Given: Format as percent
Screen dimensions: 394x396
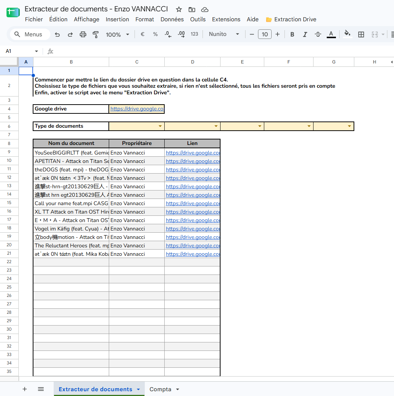Looking at the screenshot, I should coord(155,34).
